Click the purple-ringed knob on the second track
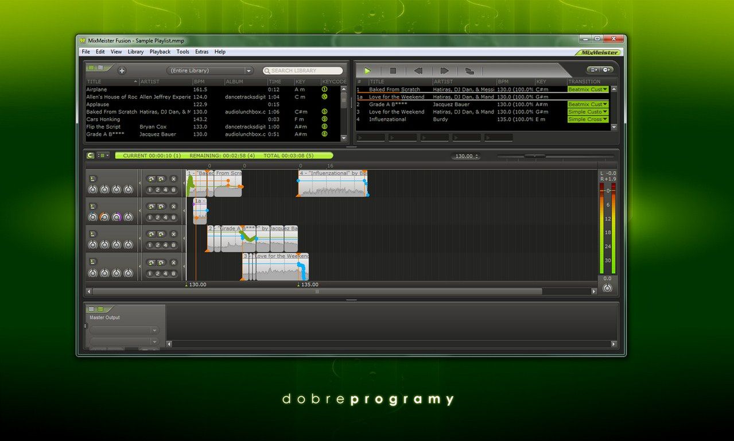The height and width of the screenshot is (441, 734). click(x=116, y=217)
